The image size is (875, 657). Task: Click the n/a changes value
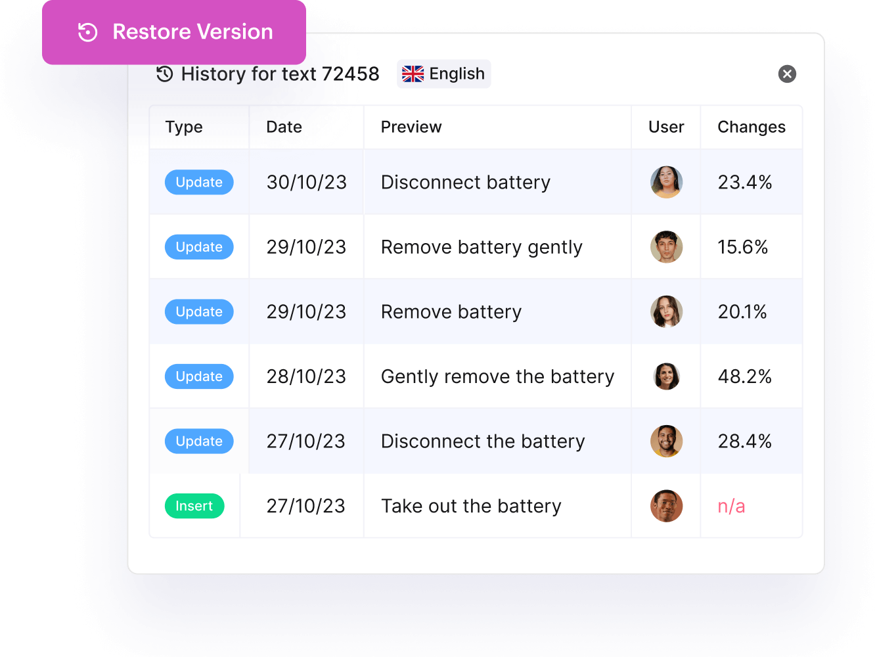pos(731,506)
